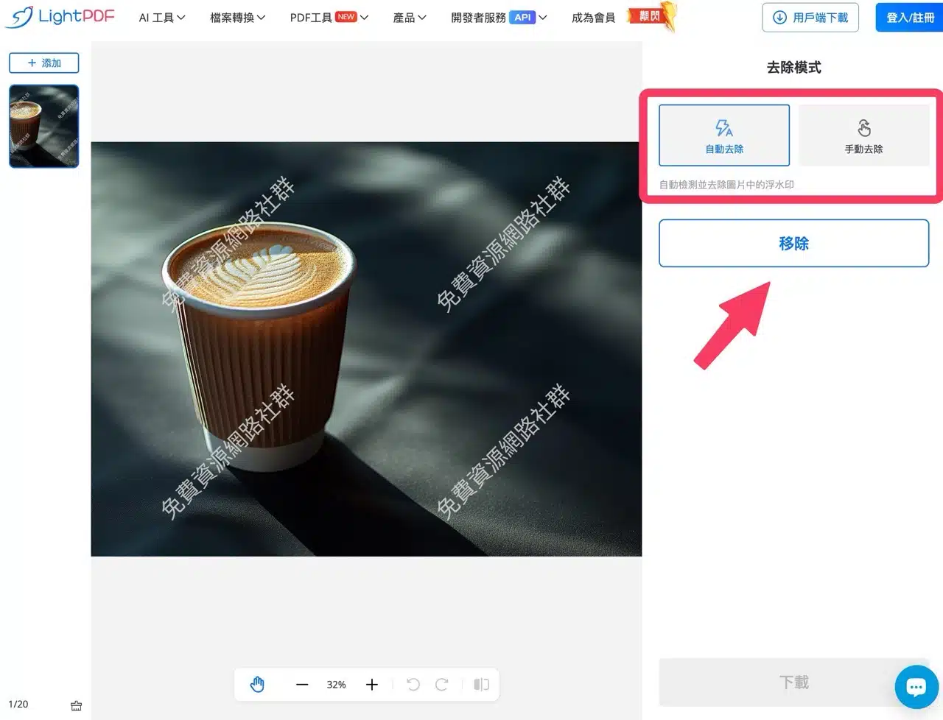Click the clear-all basket icon
The width and height of the screenshot is (943, 720).
coord(76,705)
